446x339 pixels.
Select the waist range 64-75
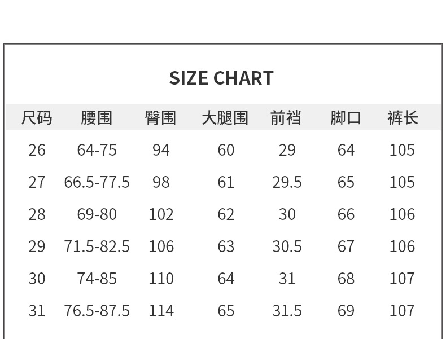pyautogui.click(x=97, y=150)
